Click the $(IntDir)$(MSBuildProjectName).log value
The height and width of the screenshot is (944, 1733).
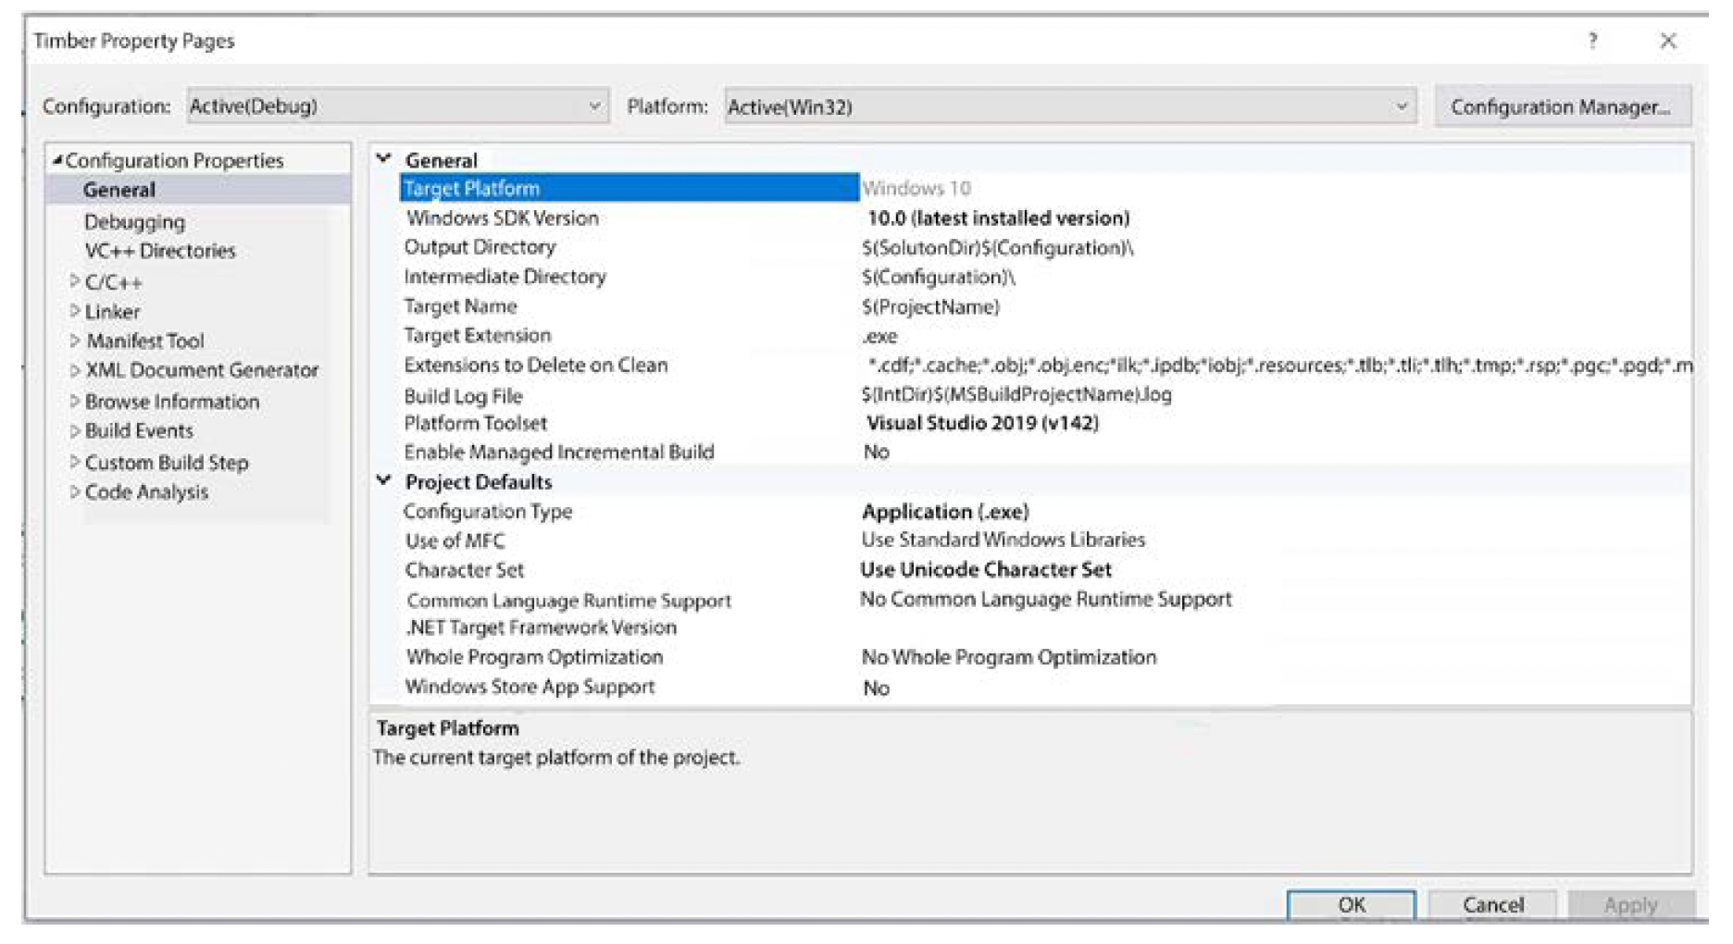tap(1016, 394)
